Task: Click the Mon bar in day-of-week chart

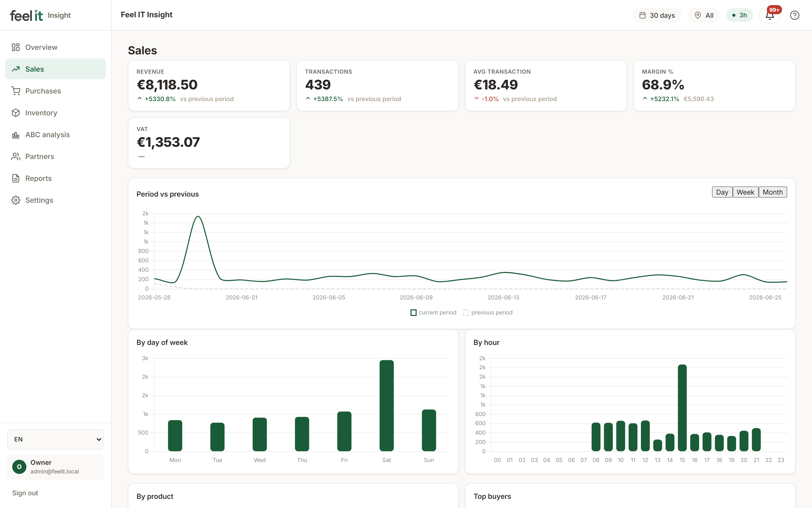Action: pos(175,436)
